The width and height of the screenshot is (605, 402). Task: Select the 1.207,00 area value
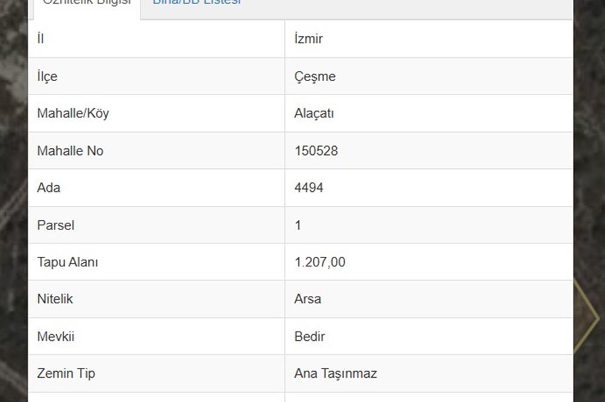(320, 262)
